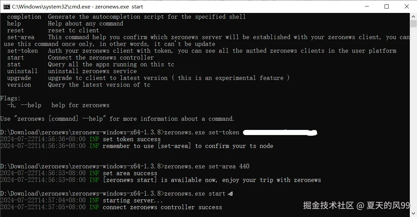Click the vertical scrollbar thumb

413,24
